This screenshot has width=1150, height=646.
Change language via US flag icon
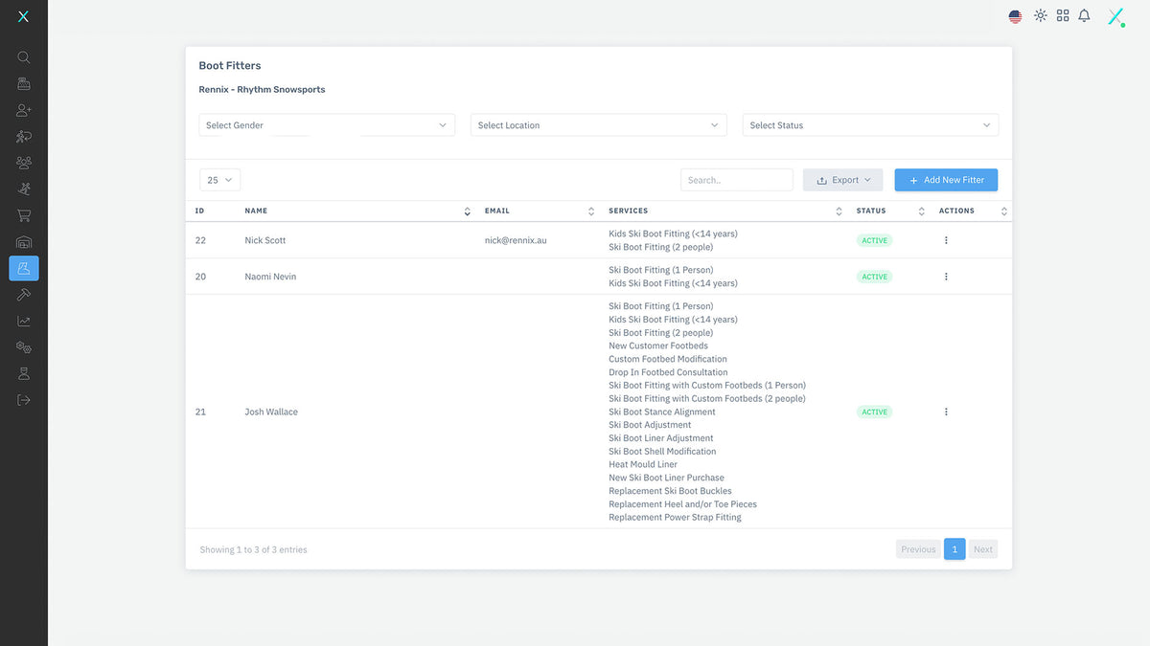click(x=1016, y=16)
